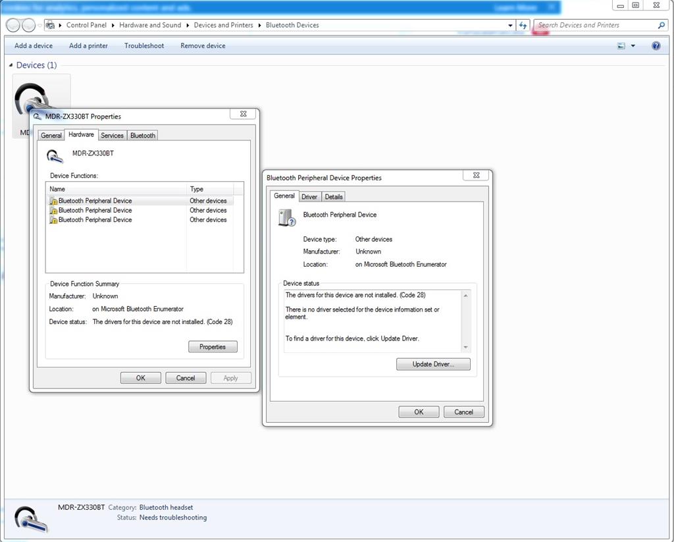The image size is (674, 542).
Task: Click the headset icon in details pane
Action: (31, 519)
